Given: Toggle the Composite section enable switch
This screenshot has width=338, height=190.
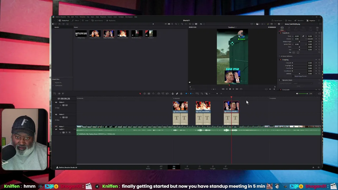Looking at the screenshot, I should pos(280,90).
